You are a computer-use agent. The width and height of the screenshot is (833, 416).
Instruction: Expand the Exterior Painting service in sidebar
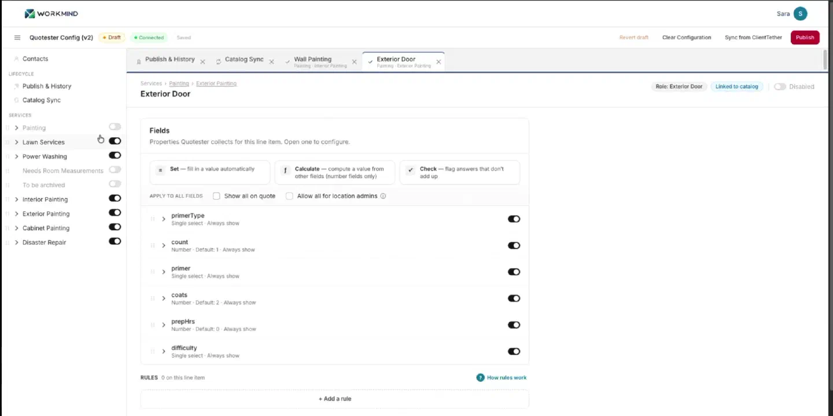tap(16, 214)
